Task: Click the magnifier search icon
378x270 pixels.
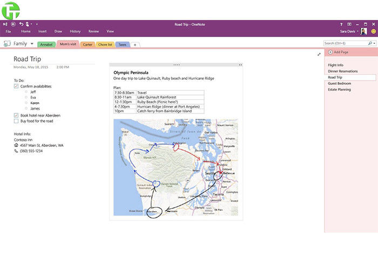Action: click(x=369, y=43)
